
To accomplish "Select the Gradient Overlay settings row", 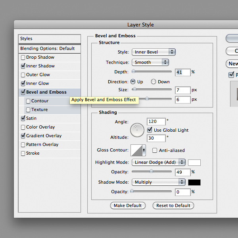I will click(50, 136).
